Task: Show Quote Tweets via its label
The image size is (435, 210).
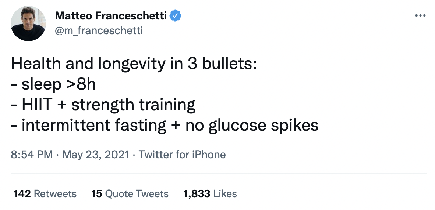Action: [136, 194]
